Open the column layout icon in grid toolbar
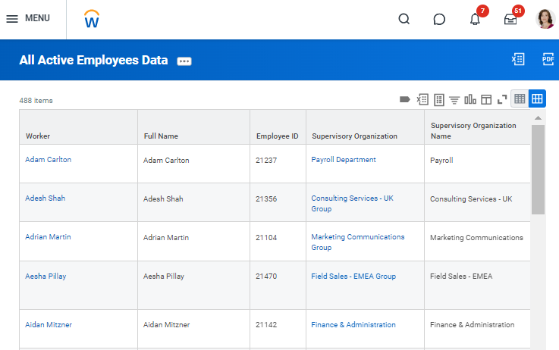Image resolution: width=559 pixels, height=350 pixels. tap(486, 100)
